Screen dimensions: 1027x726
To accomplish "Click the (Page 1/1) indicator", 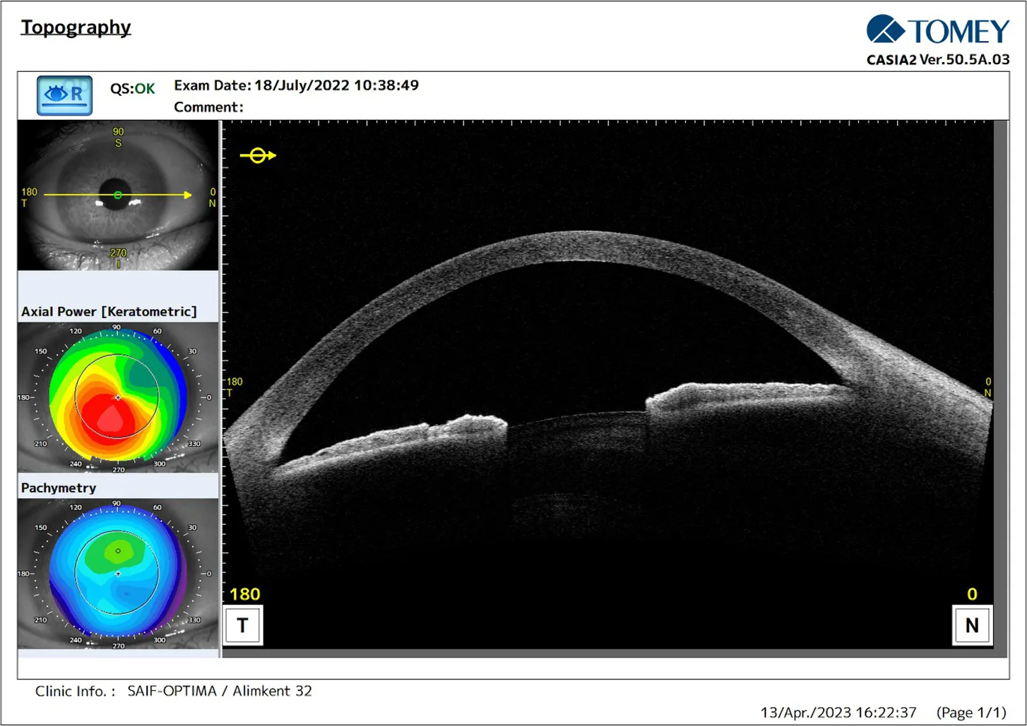I will point(971,713).
